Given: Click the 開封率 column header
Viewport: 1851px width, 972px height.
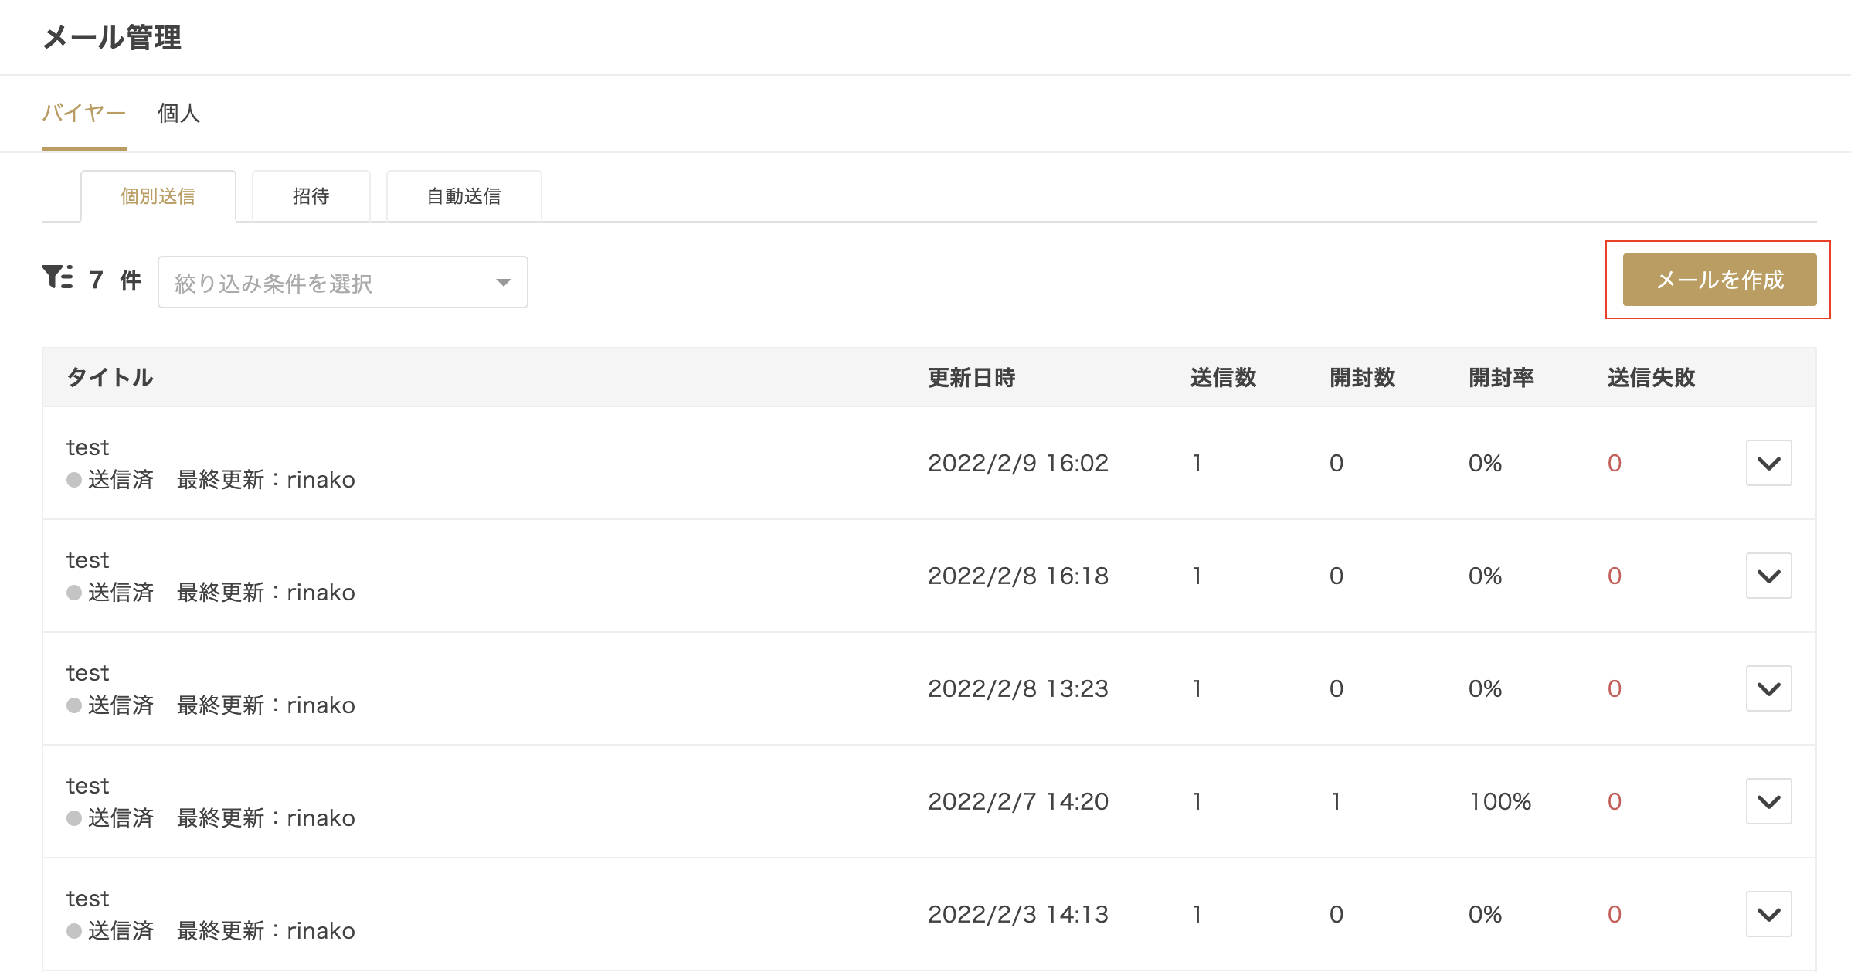Looking at the screenshot, I should tap(1500, 378).
